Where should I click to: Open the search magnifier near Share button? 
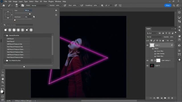point(174,5)
